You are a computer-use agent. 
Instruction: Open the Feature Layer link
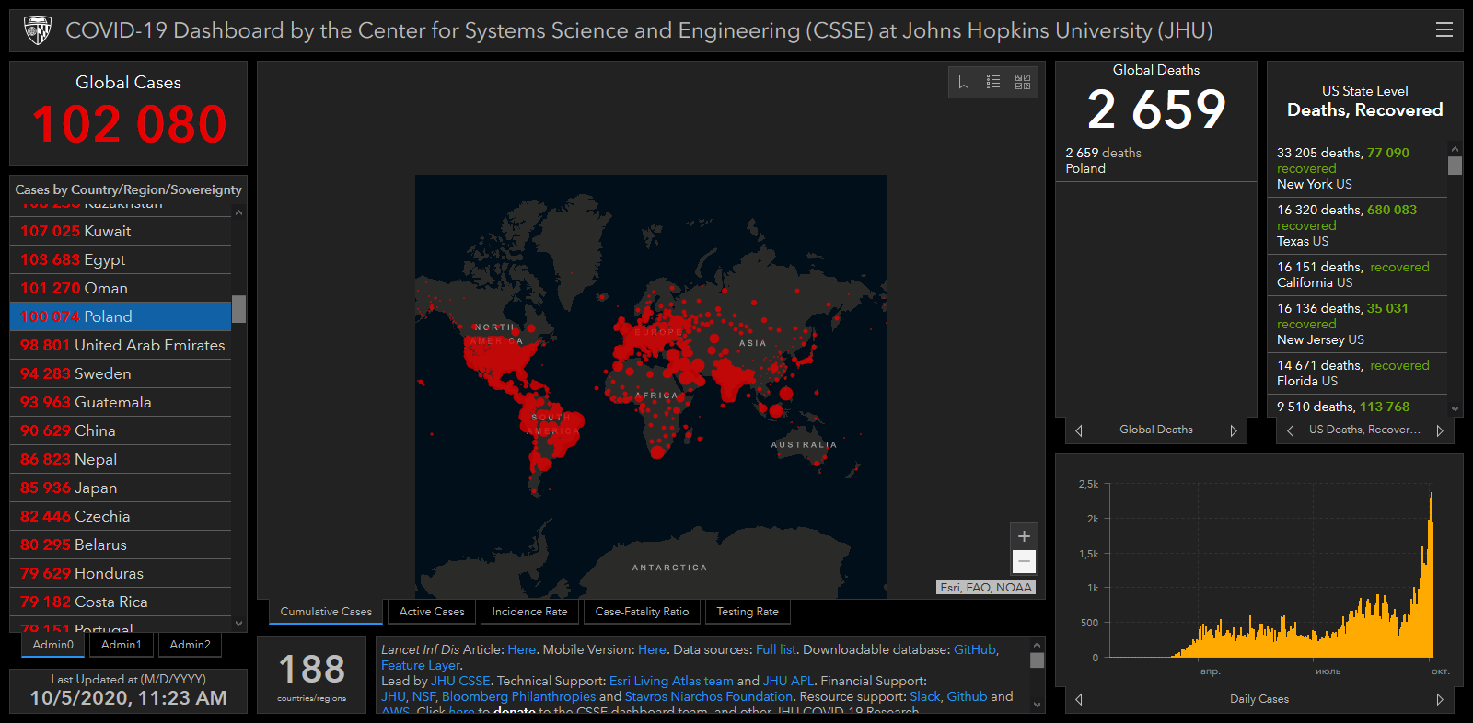coord(421,665)
